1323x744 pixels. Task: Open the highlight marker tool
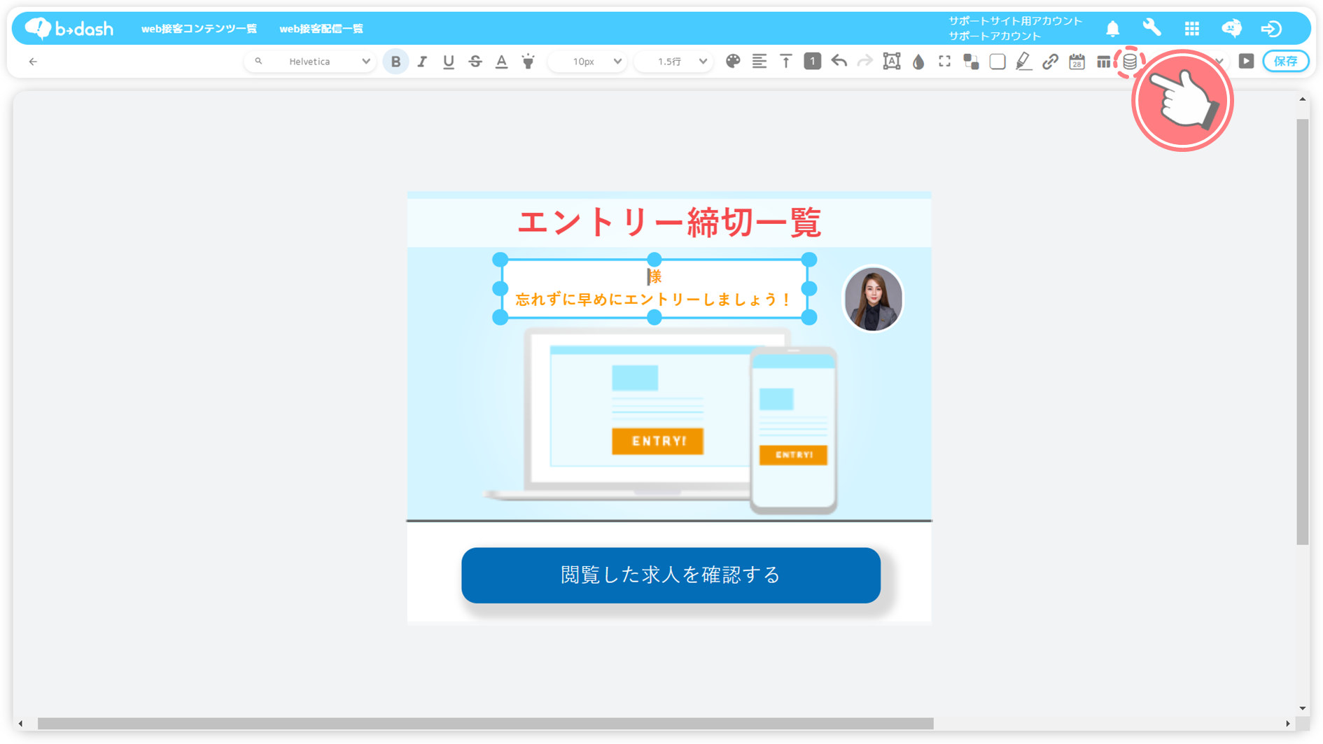point(528,62)
